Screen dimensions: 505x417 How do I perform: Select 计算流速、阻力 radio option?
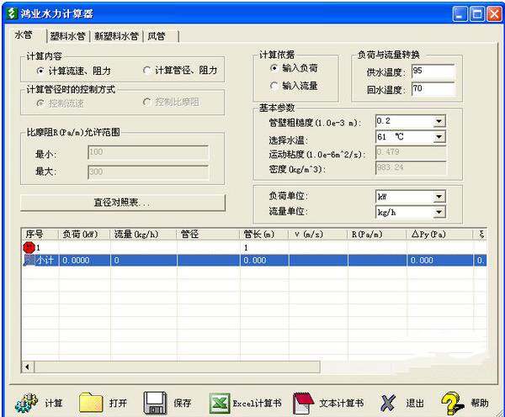(x=41, y=71)
